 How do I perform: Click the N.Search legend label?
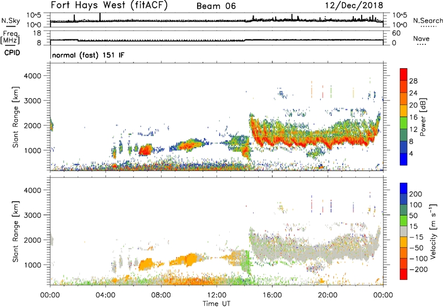pos(427,21)
